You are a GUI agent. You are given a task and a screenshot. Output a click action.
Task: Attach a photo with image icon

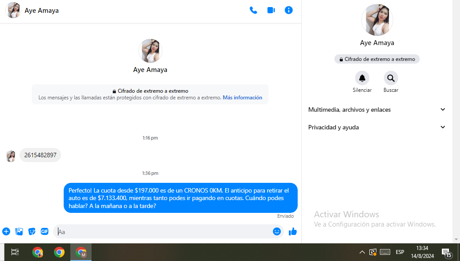[19, 231]
